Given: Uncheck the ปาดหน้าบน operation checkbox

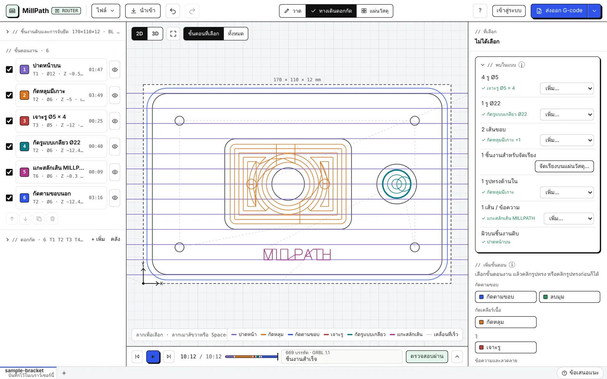Looking at the screenshot, I should pyautogui.click(x=9, y=69).
